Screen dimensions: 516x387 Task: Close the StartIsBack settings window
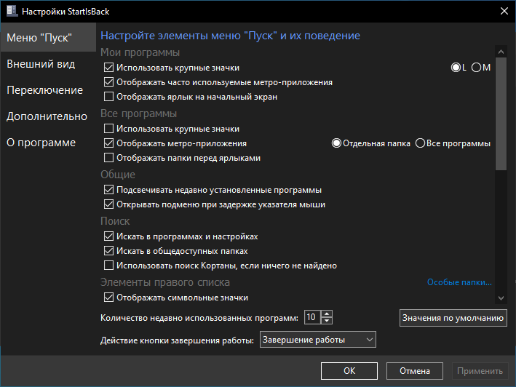pos(504,11)
